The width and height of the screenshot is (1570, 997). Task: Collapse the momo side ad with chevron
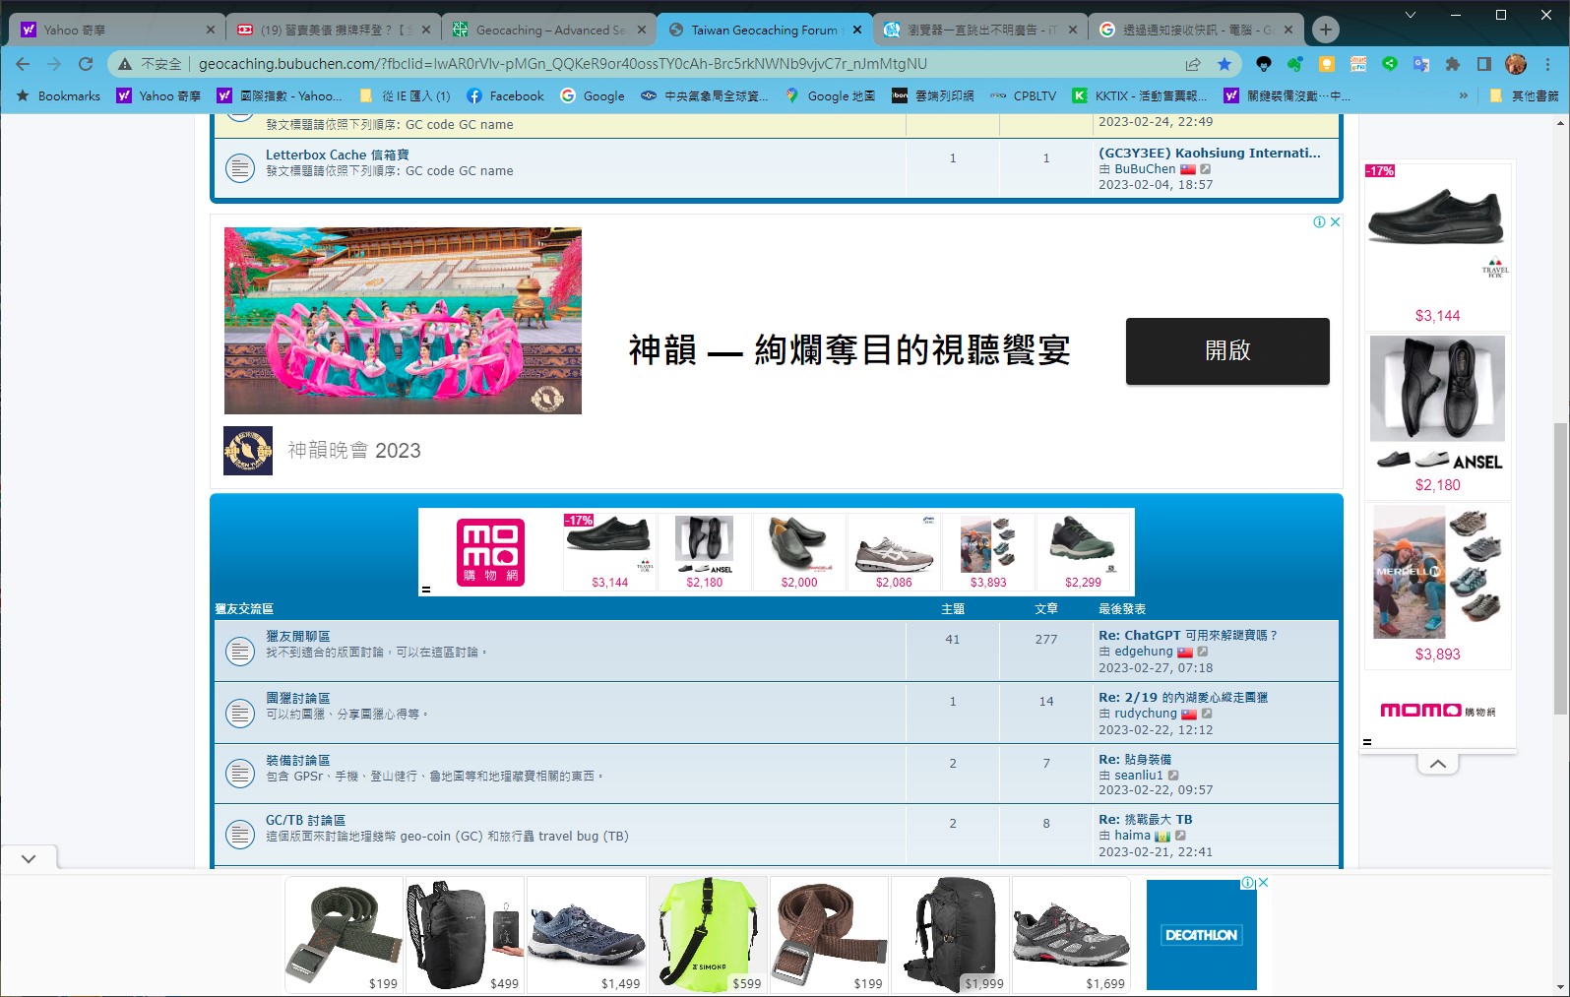click(x=1437, y=764)
